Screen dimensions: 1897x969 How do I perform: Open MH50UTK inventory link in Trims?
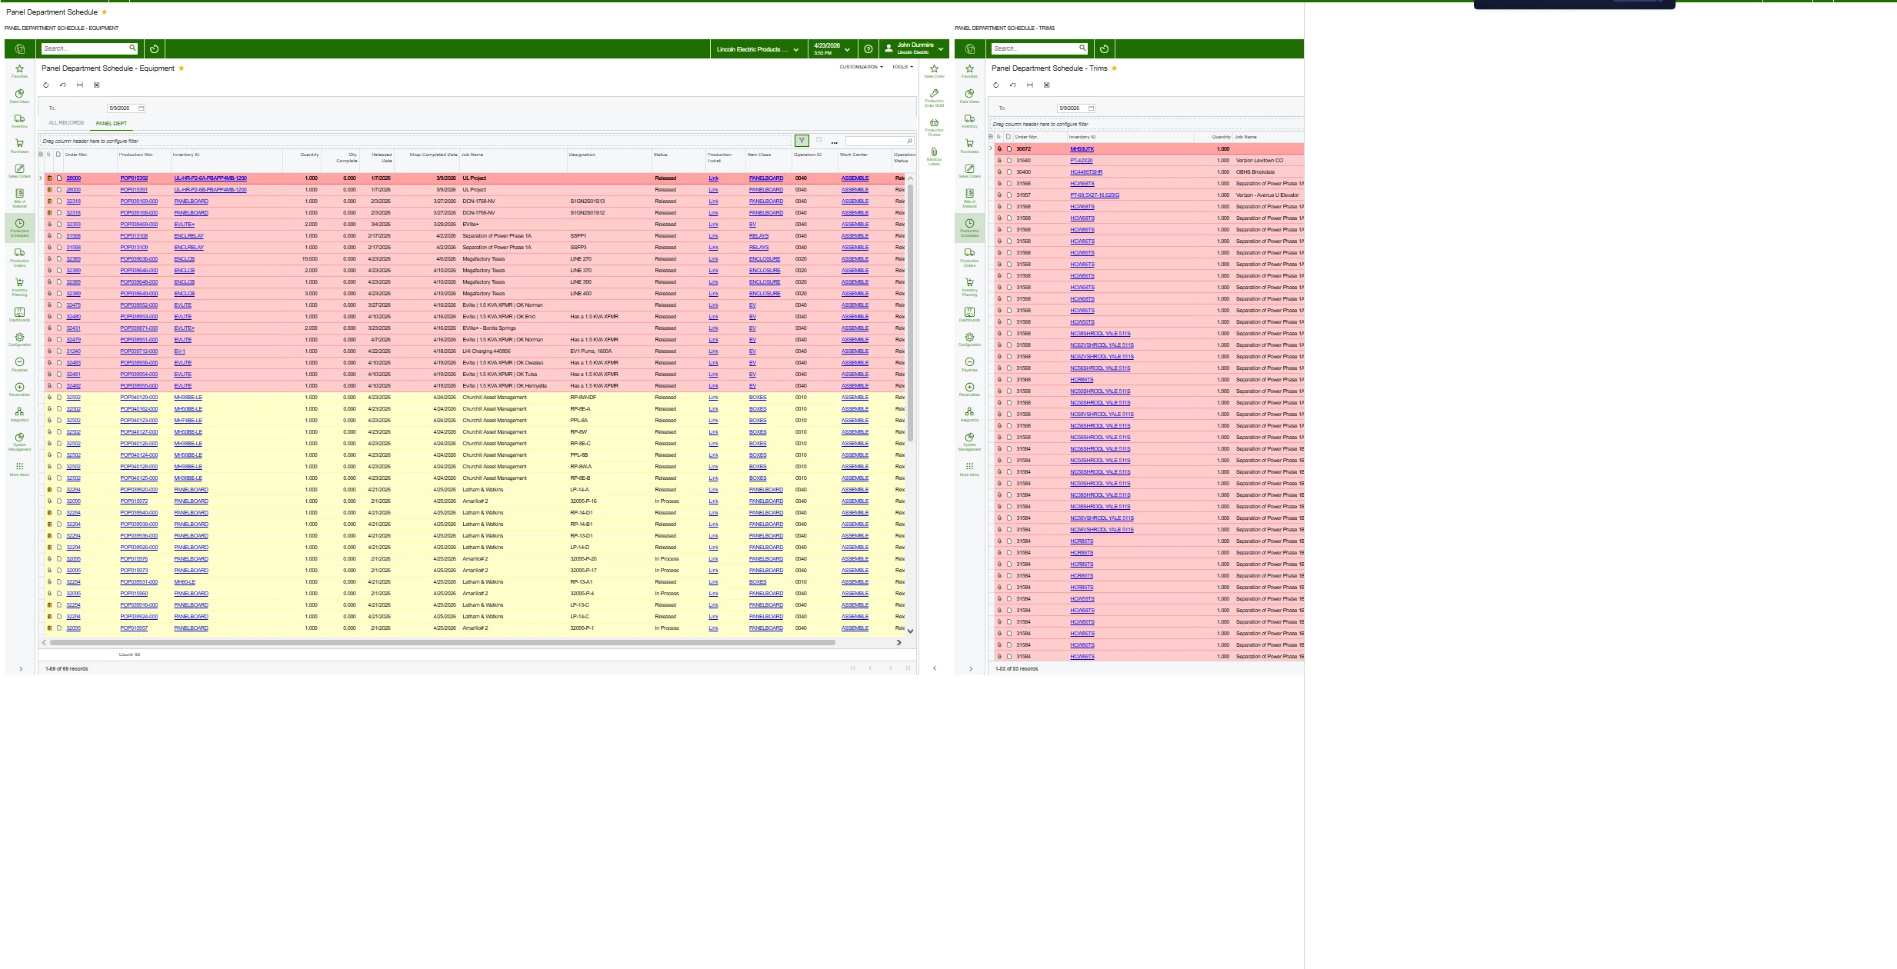click(1082, 149)
